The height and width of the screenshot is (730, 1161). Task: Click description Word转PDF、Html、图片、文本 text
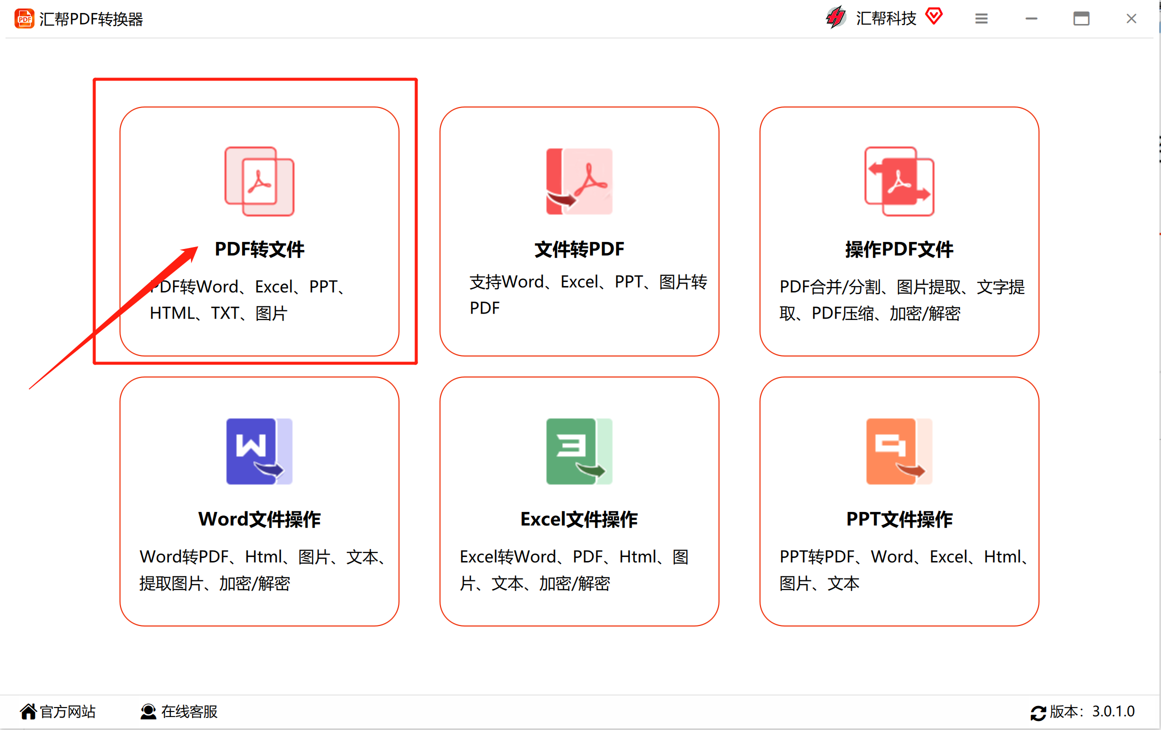tap(263, 570)
